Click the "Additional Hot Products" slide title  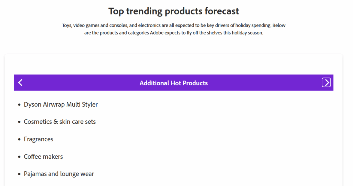point(173,83)
